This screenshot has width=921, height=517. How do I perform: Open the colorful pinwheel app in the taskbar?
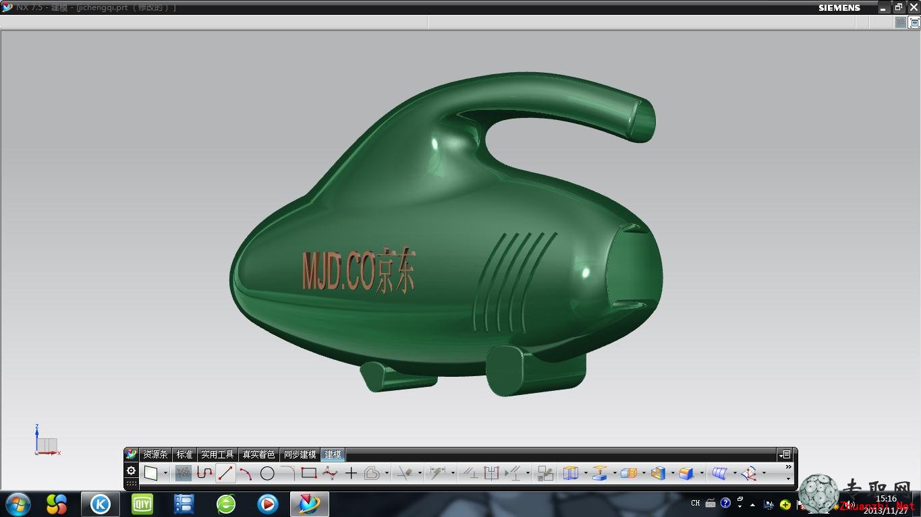click(x=57, y=504)
